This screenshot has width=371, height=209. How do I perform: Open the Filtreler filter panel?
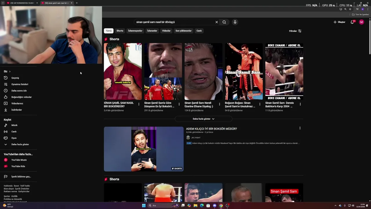coord(295,31)
